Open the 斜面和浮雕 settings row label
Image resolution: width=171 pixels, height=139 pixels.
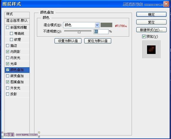tap(18, 27)
